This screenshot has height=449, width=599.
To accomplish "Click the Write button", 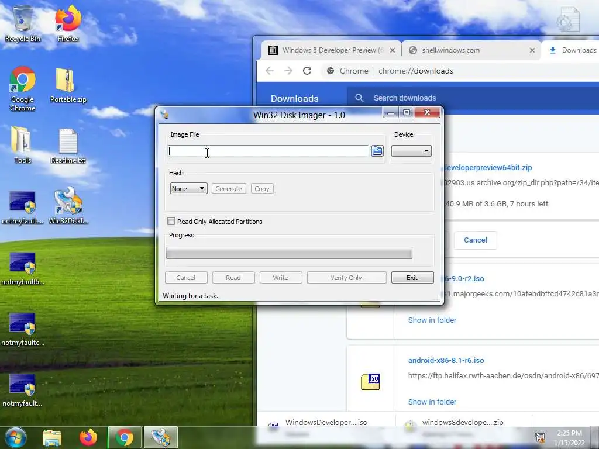I will [x=281, y=278].
